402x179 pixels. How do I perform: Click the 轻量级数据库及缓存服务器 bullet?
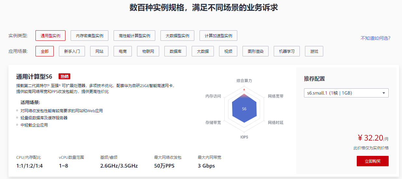click(44, 118)
